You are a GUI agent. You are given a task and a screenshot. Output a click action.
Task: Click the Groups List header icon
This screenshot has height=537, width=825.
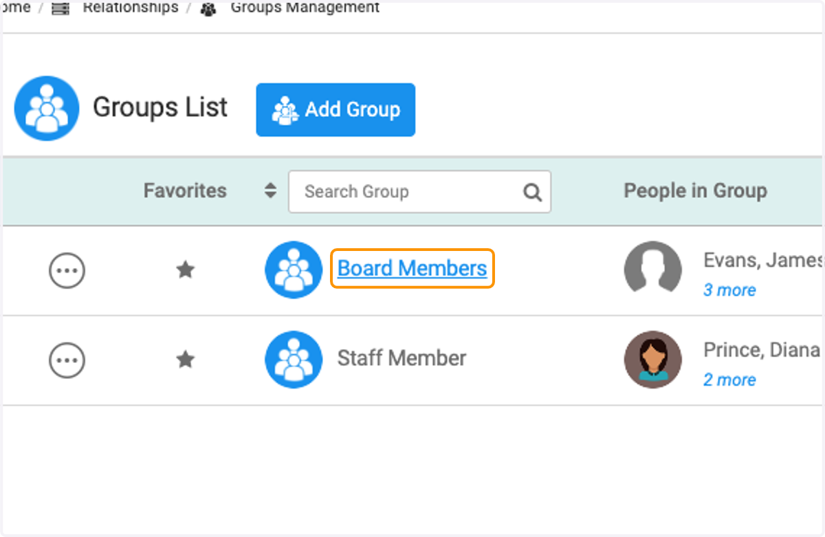(x=47, y=109)
